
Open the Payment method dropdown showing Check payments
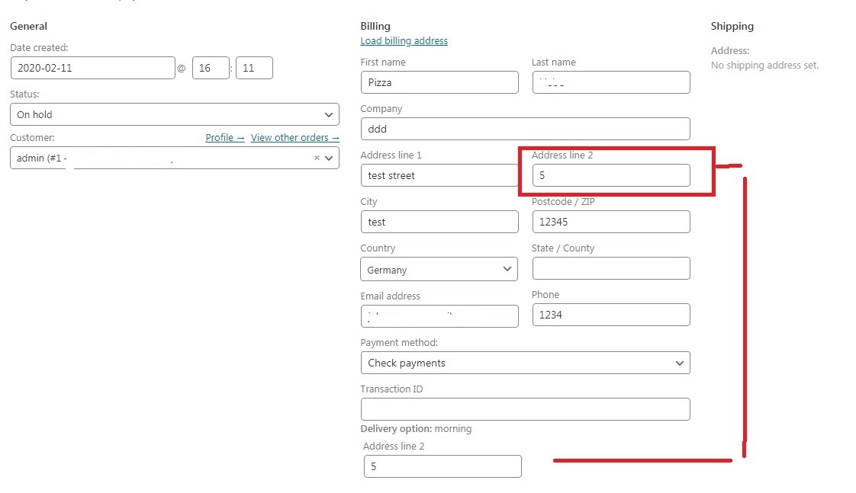click(x=525, y=363)
